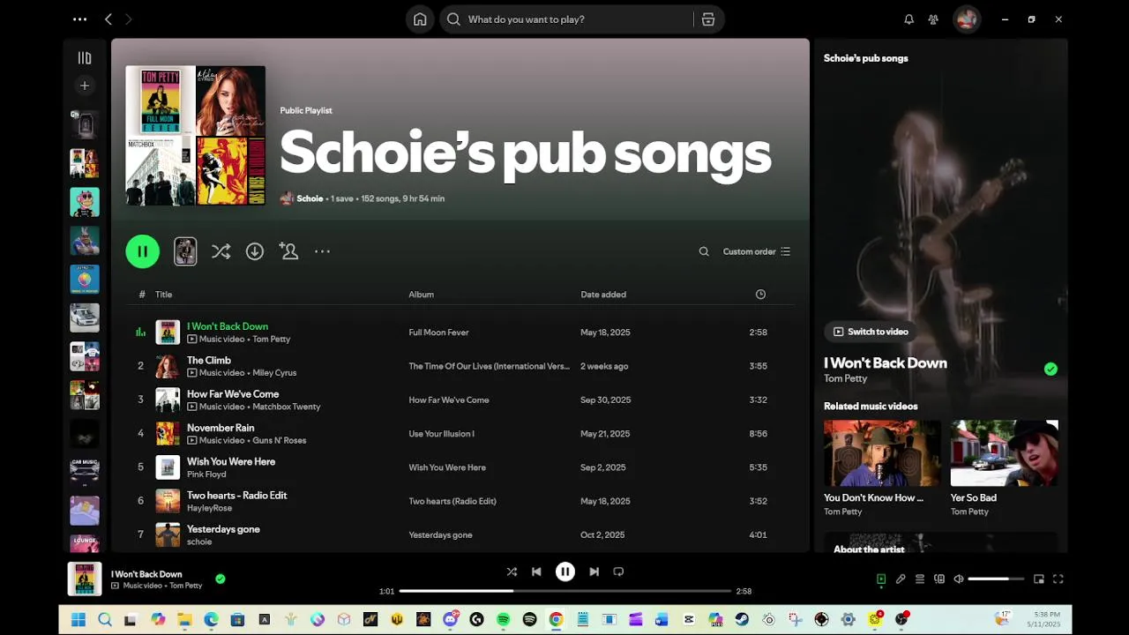The width and height of the screenshot is (1129, 635).
Task: Adjust the volume slider
Action: point(996,579)
